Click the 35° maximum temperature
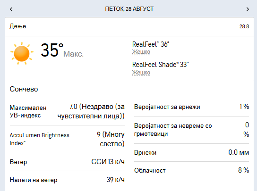Viewport: 257px width, 191px height. point(52,50)
